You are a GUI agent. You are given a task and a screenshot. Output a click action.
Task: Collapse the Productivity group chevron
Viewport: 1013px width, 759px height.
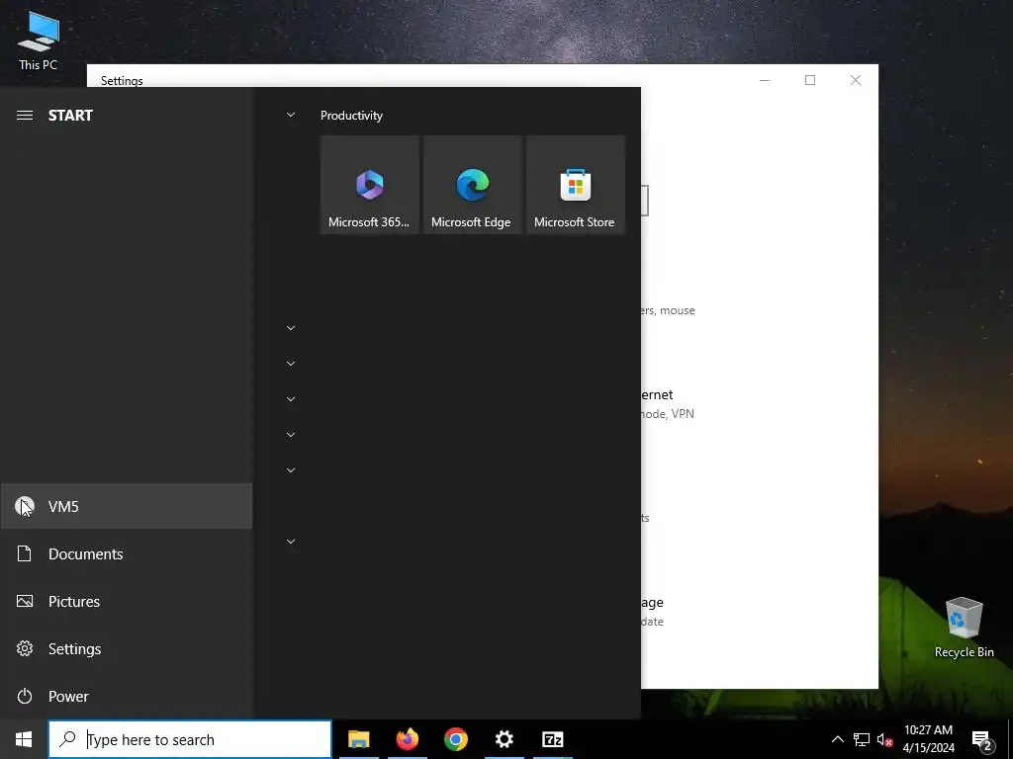(291, 115)
